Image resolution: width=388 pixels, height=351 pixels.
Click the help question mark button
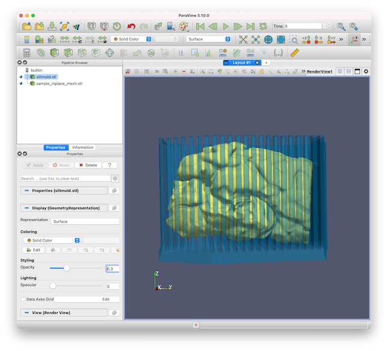(109, 165)
